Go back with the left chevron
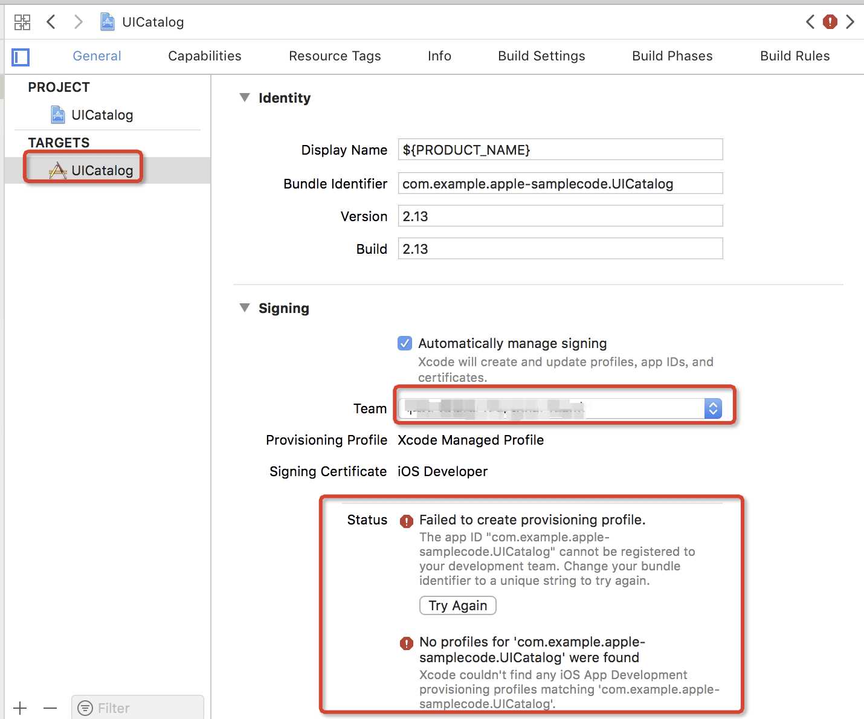Image resolution: width=864 pixels, height=719 pixels. (x=51, y=22)
